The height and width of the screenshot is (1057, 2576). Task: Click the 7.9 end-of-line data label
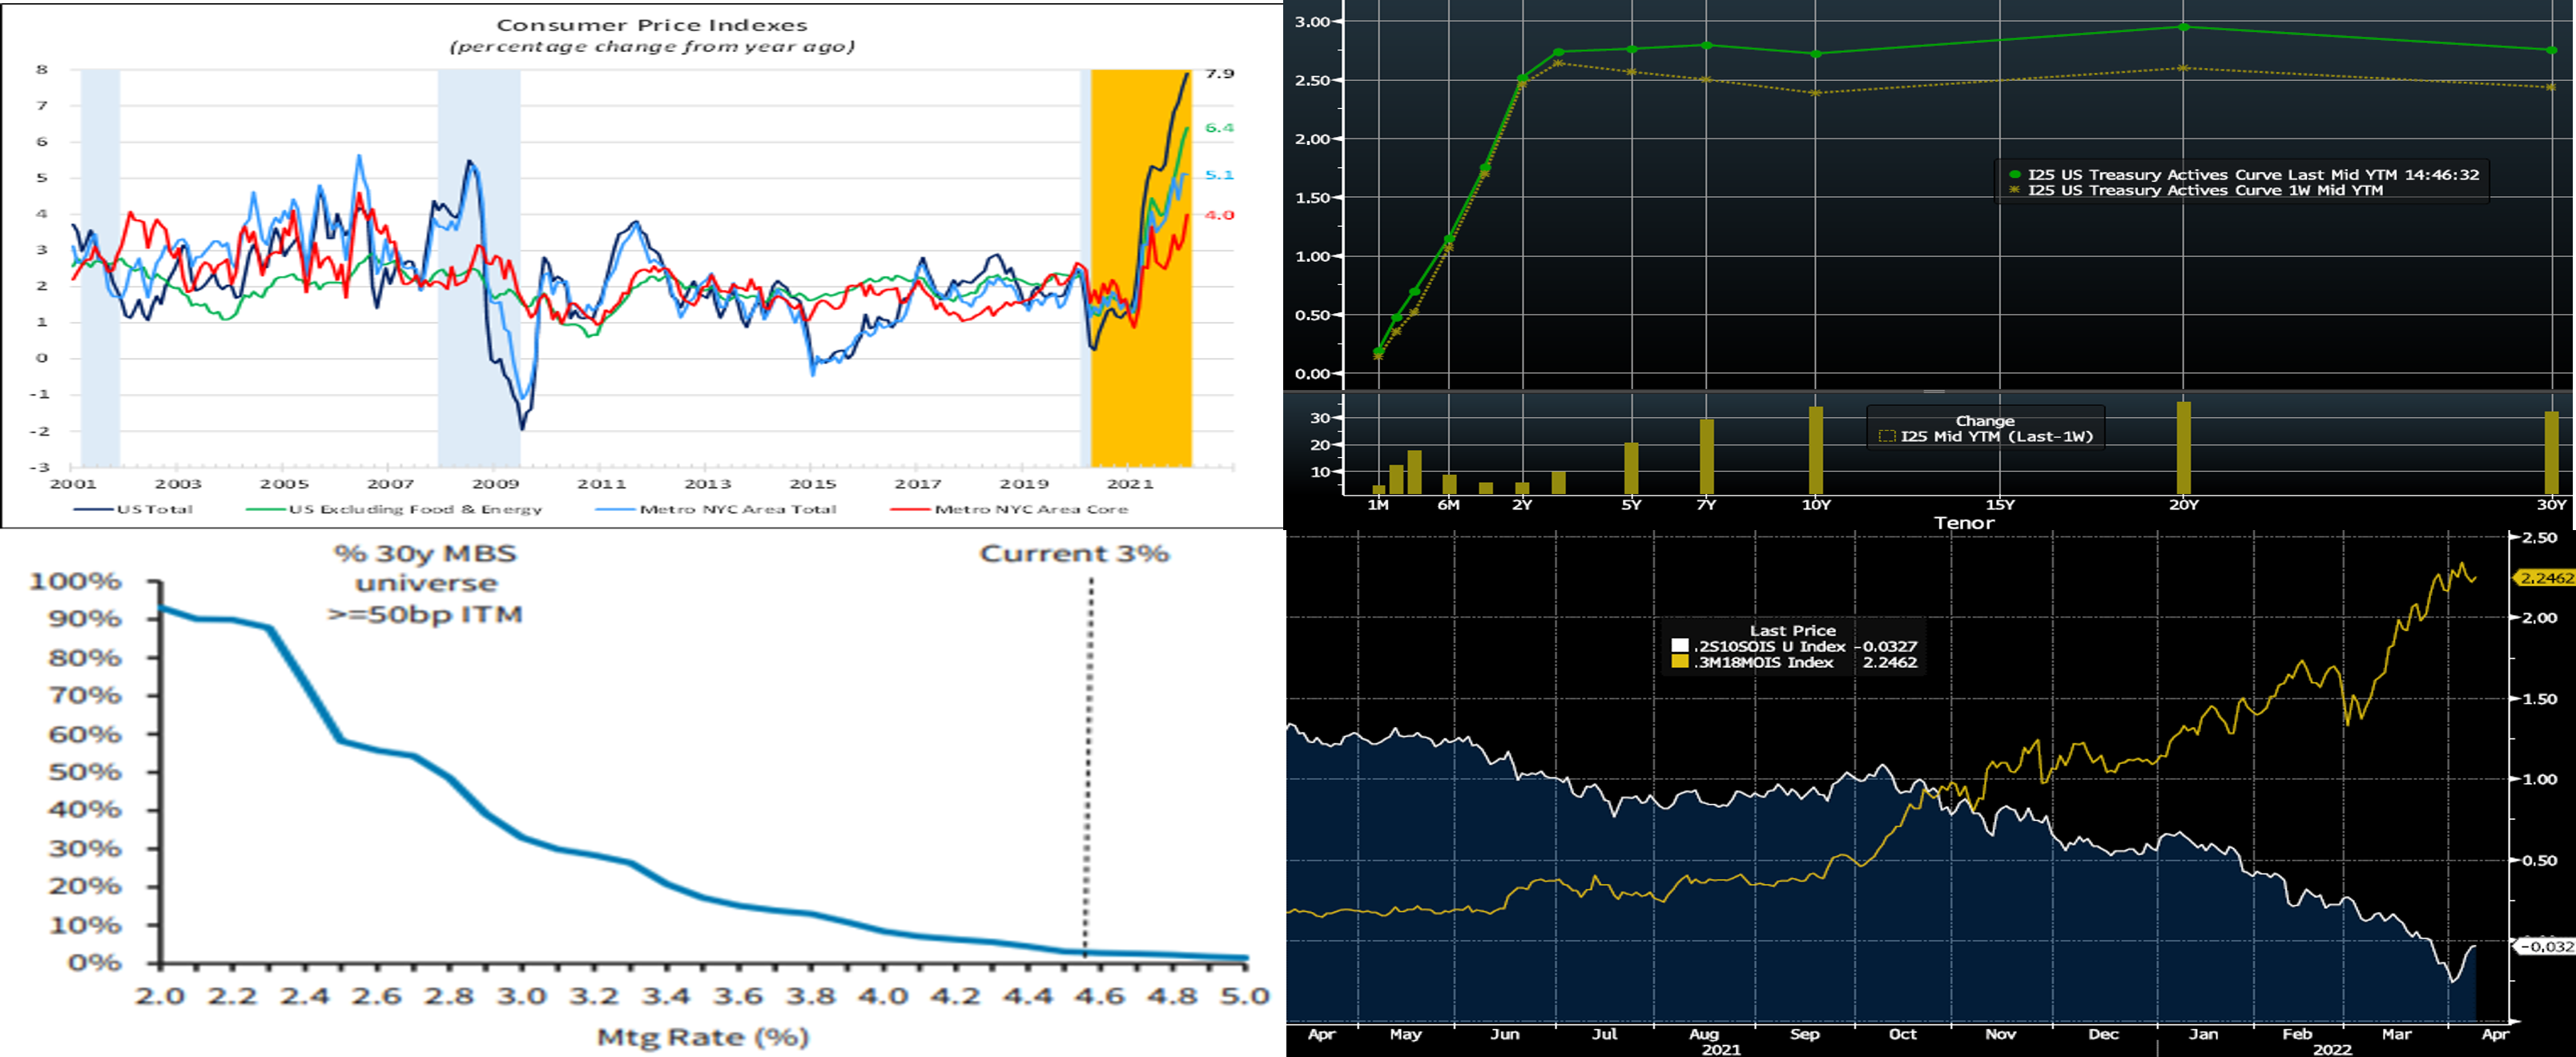[1219, 74]
